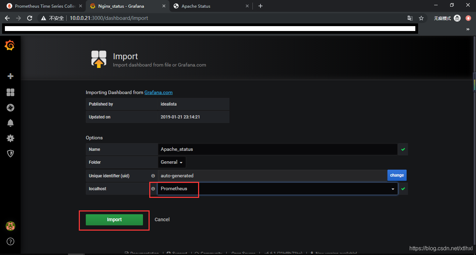The height and width of the screenshot is (255, 476).
Task: Minimize the browser window
Action: pos(436,5)
